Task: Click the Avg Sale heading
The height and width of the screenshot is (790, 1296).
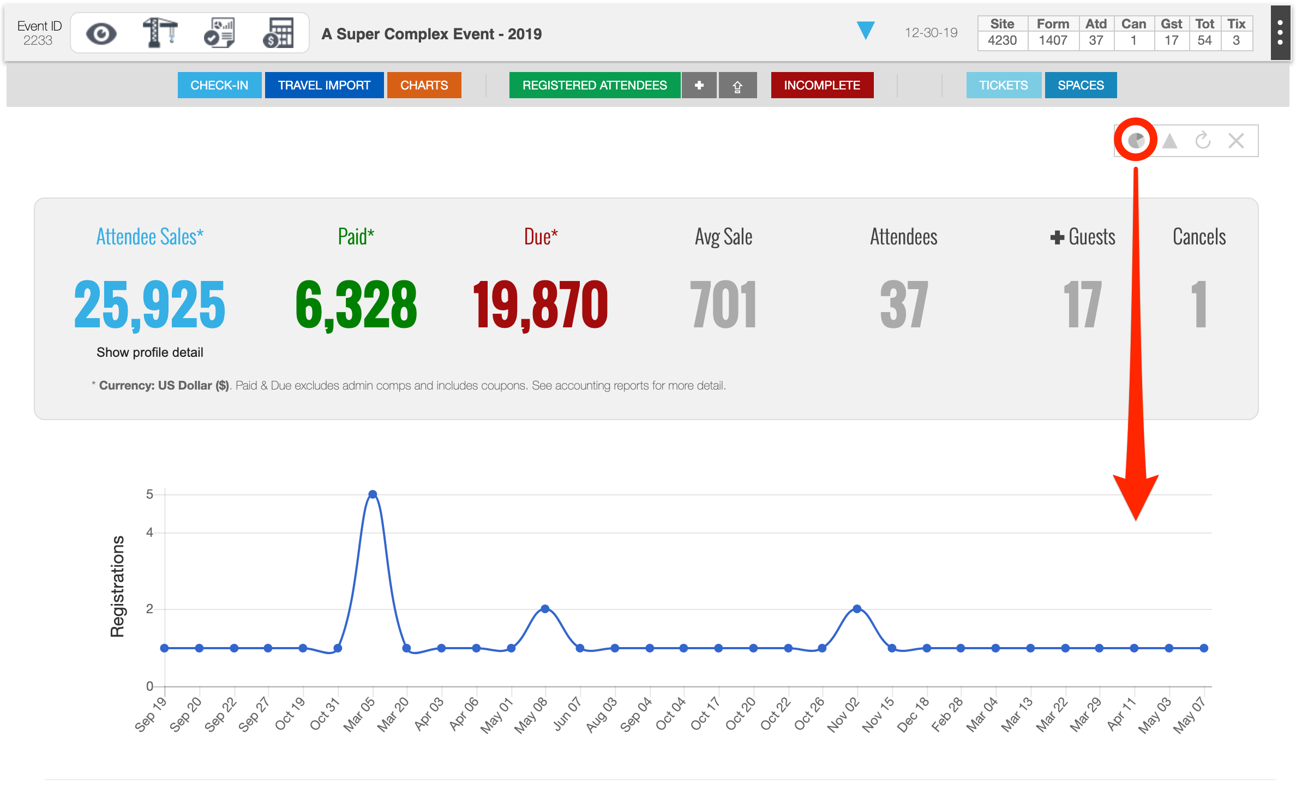Action: click(x=724, y=237)
